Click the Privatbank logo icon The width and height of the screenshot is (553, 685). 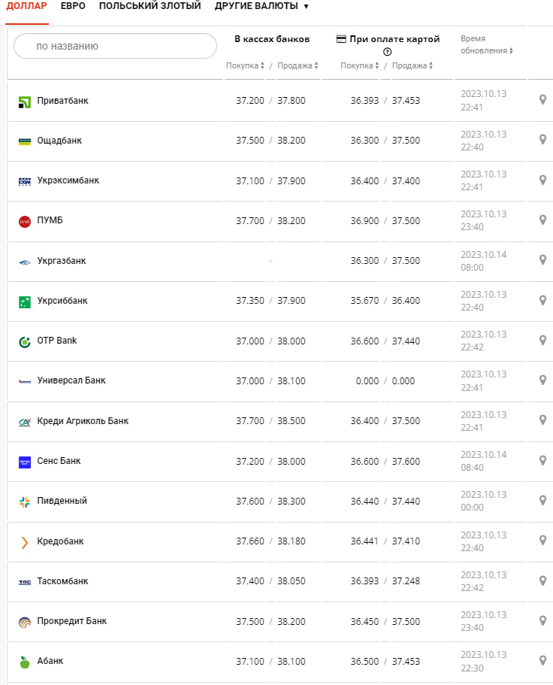tap(24, 101)
